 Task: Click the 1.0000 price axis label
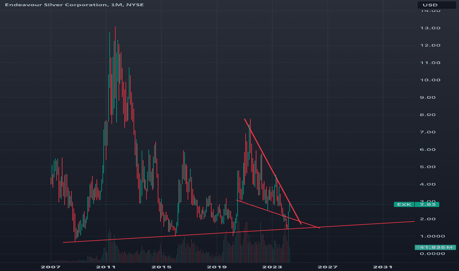432,236
